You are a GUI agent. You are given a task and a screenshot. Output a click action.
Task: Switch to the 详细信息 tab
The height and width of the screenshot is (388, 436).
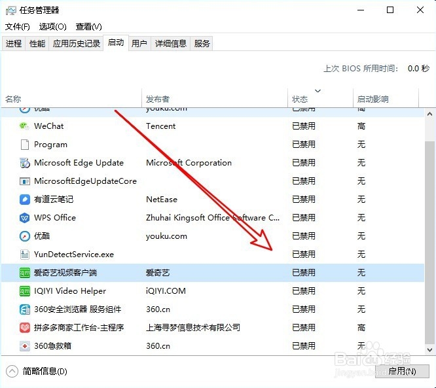click(170, 44)
